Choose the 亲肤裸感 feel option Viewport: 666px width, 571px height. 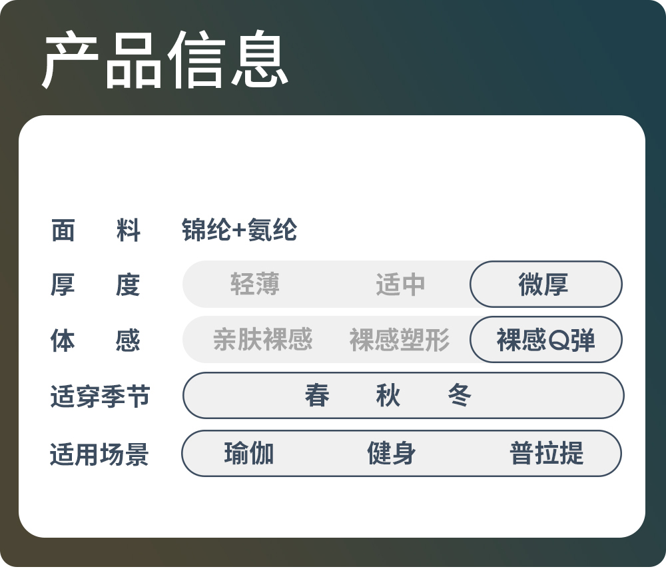tap(262, 340)
